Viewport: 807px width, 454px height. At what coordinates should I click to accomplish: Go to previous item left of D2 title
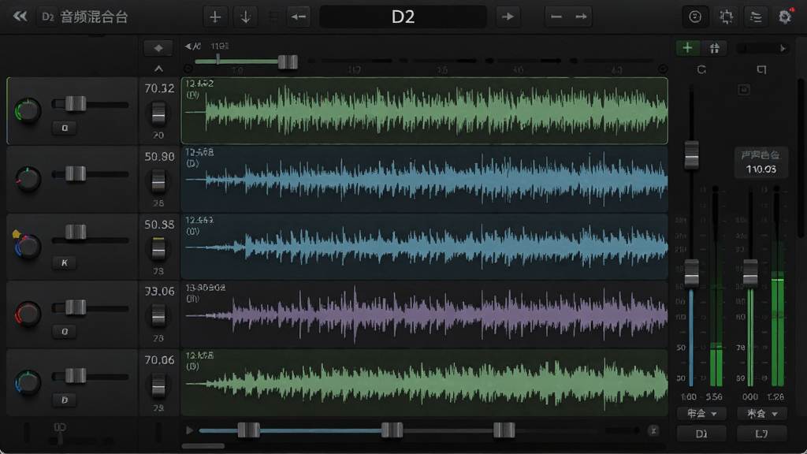pyautogui.click(x=299, y=17)
